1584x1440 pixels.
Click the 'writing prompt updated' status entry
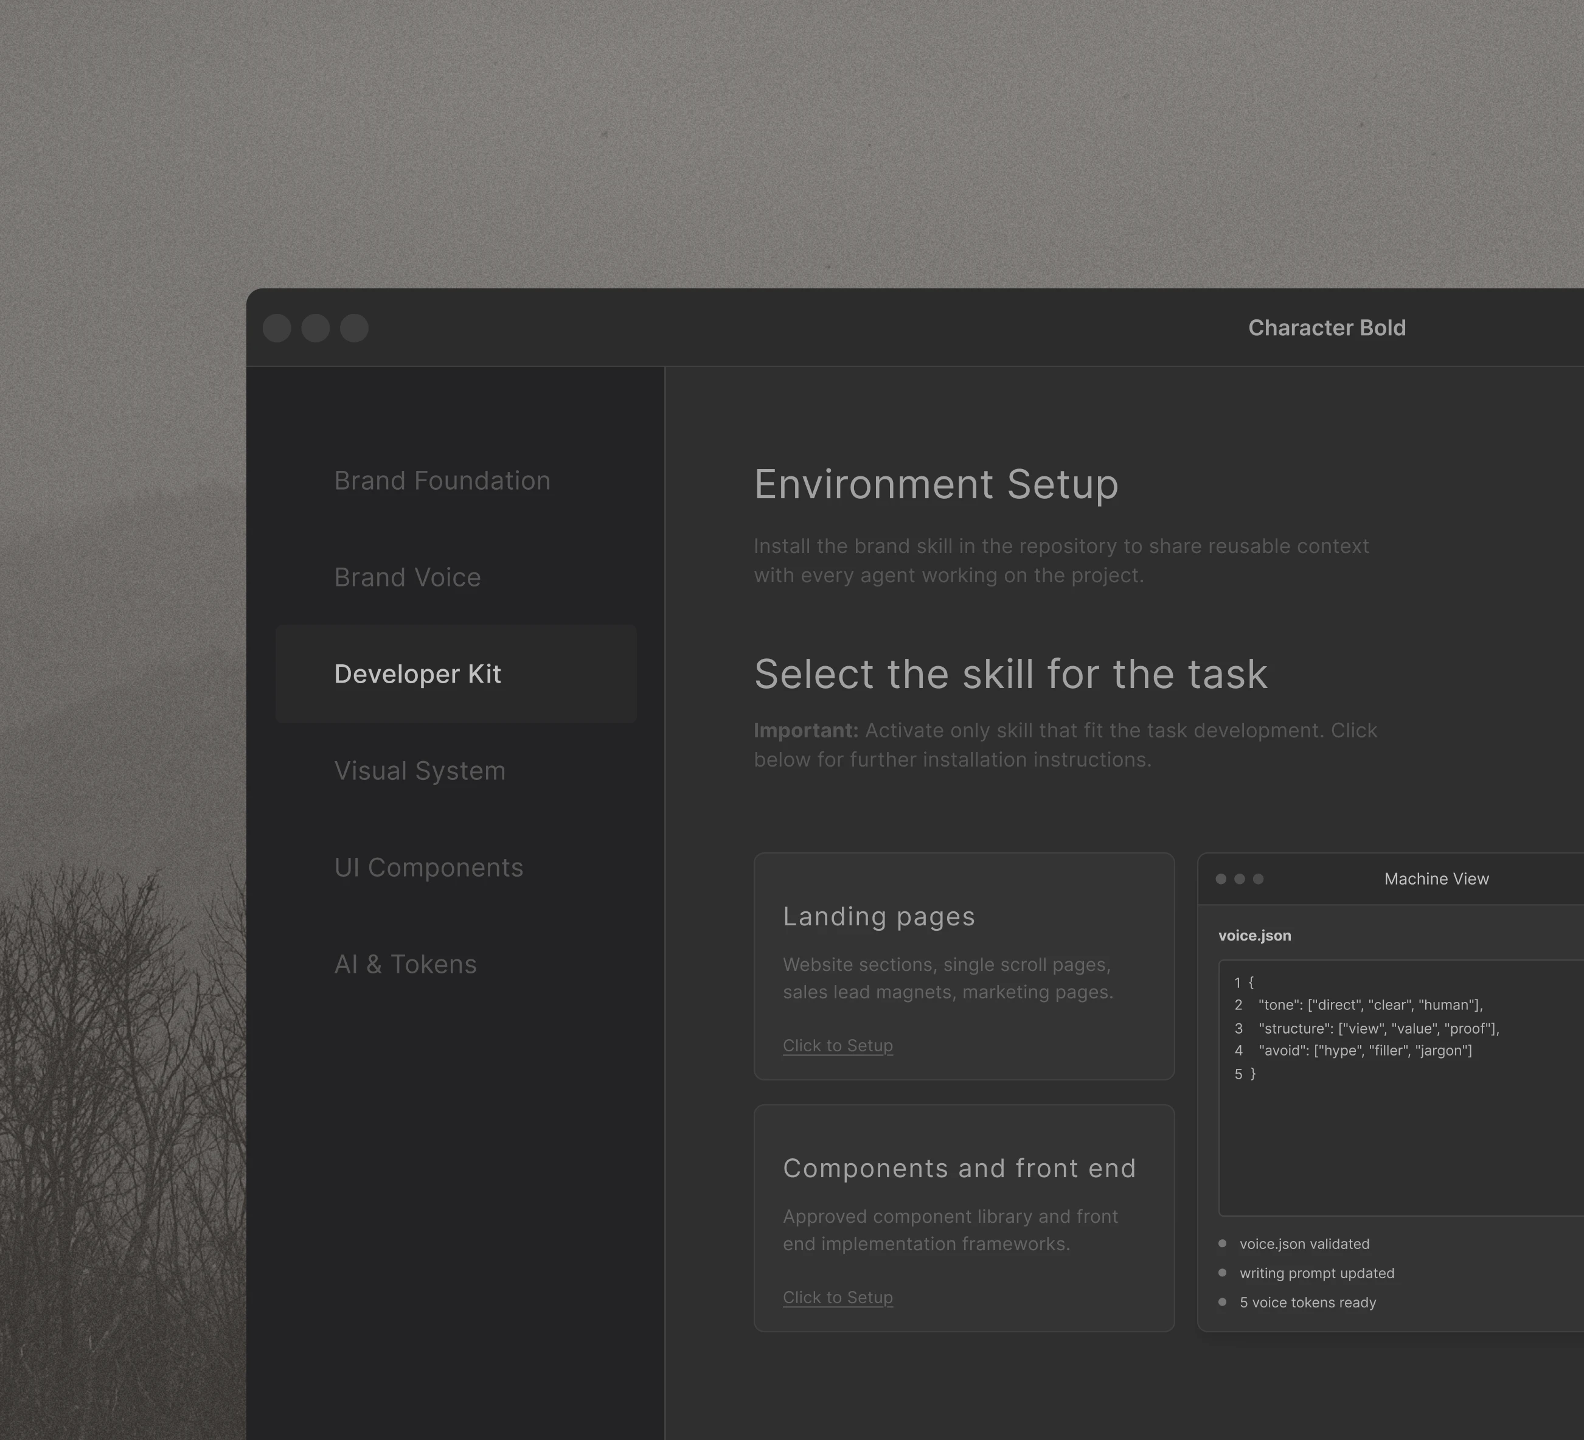1317,1273
